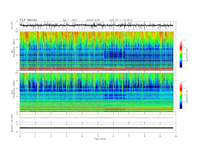Click the ch.2 spectrogram panel

(x=96, y=92)
